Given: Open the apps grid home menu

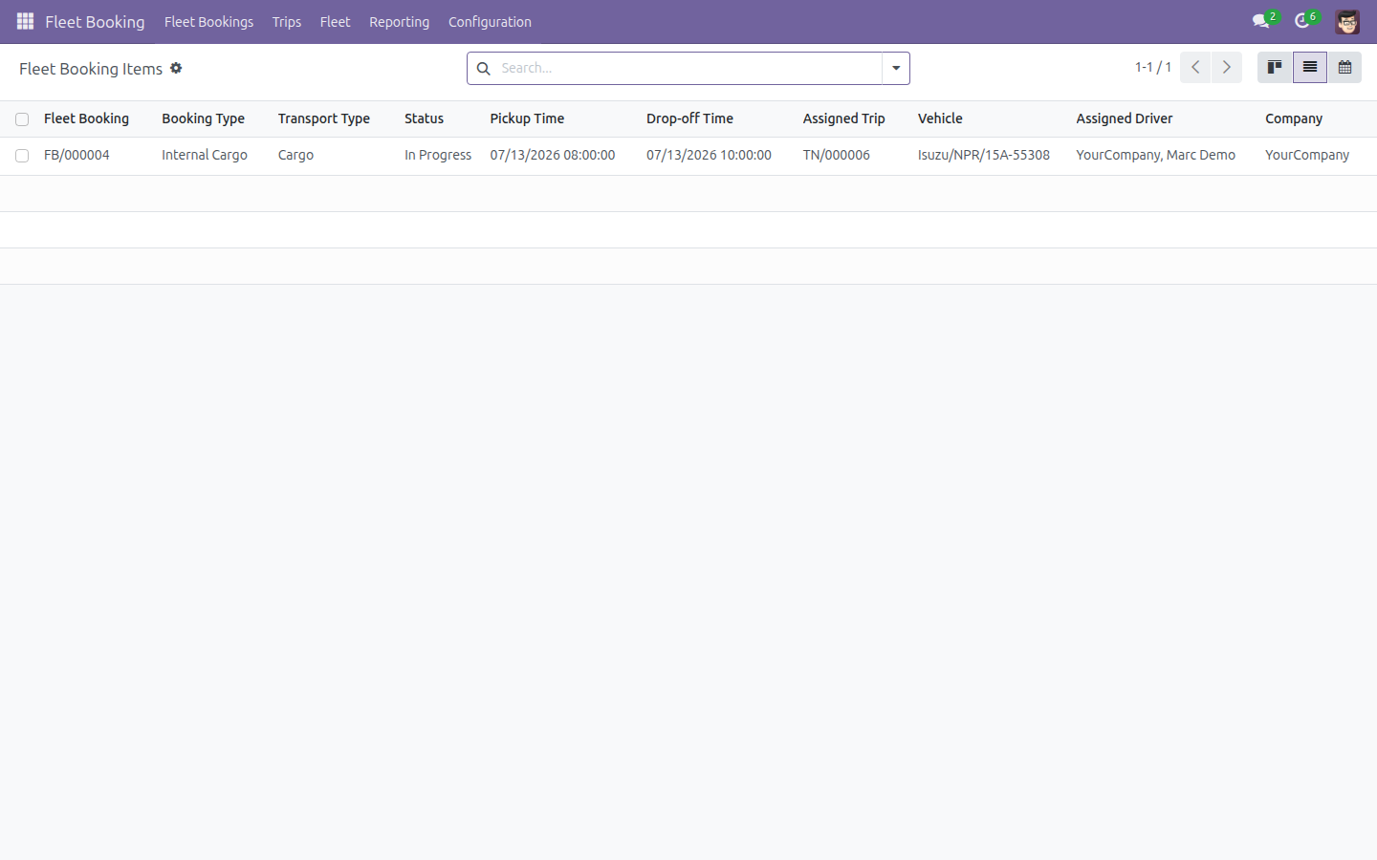Looking at the screenshot, I should (x=25, y=21).
